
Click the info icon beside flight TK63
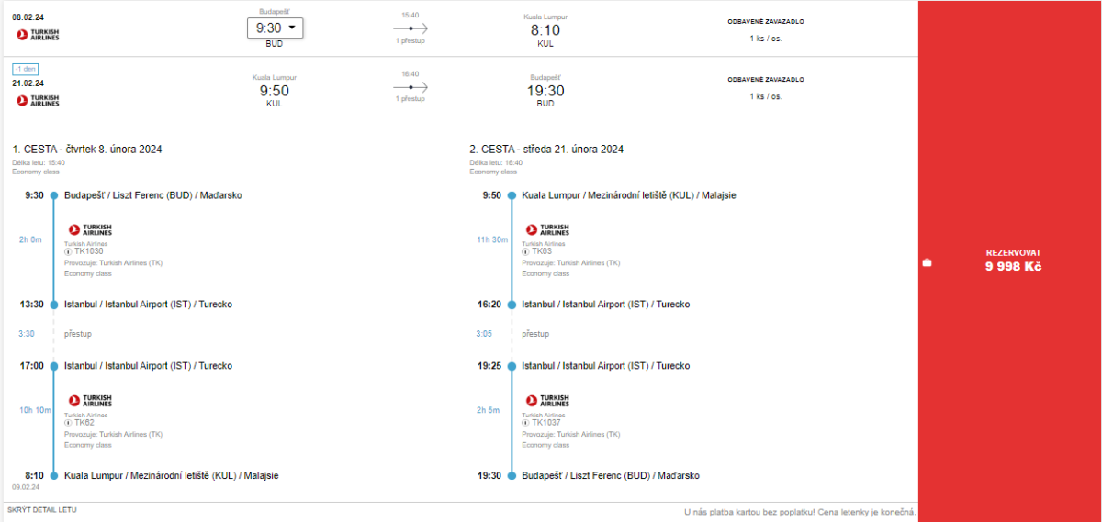coord(525,251)
